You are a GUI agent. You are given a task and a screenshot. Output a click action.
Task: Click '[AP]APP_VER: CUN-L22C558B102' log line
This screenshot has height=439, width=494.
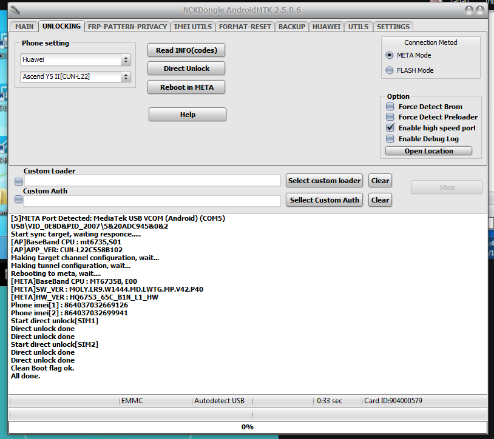(x=67, y=250)
